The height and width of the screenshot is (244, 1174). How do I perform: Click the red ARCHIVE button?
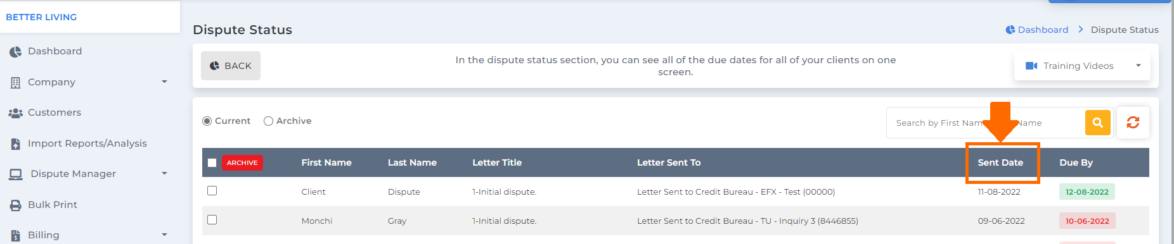[x=242, y=163]
